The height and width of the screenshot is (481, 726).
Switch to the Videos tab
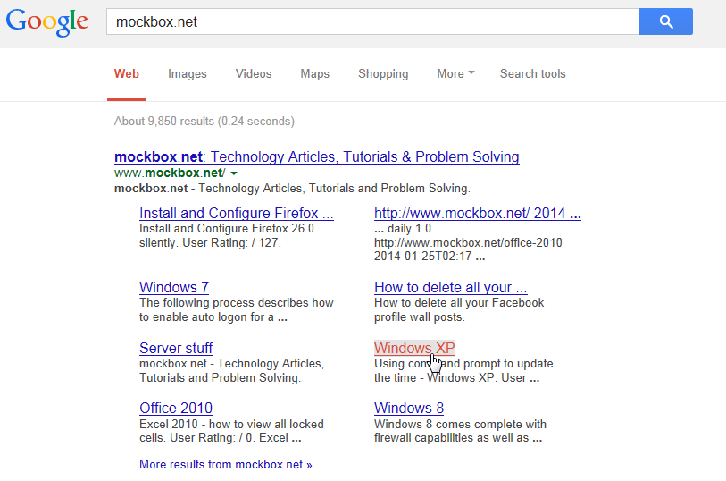click(254, 73)
